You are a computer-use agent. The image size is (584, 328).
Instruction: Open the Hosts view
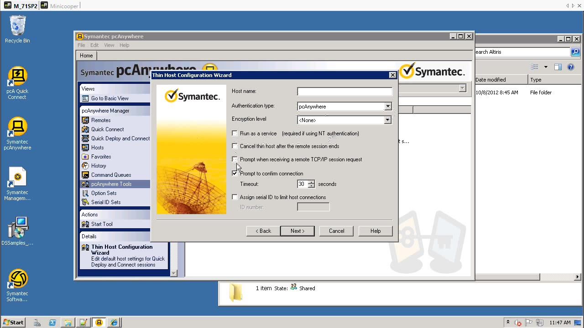coord(97,147)
